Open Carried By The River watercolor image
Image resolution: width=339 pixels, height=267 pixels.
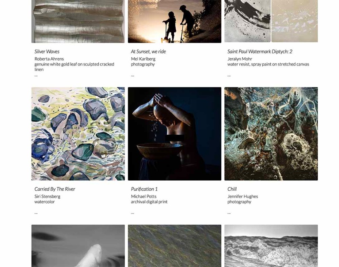(x=78, y=134)
